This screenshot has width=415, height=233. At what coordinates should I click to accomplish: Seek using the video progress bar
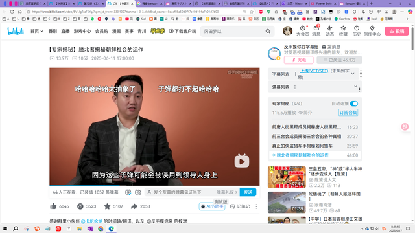click(154, 186)
